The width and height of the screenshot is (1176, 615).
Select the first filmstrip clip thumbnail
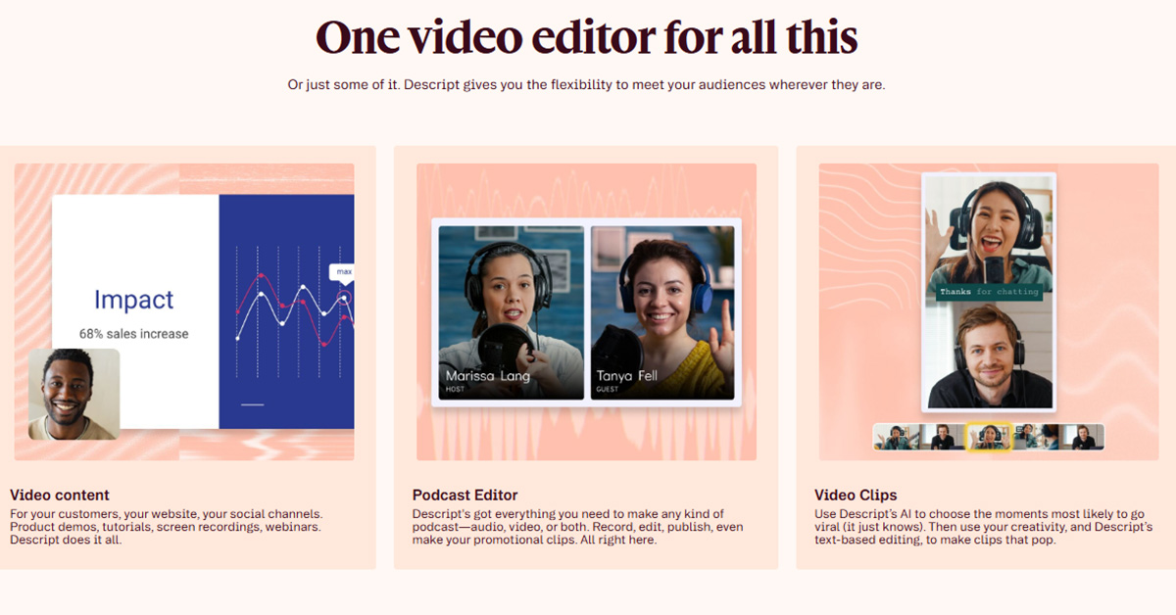[x=897, y=437]
